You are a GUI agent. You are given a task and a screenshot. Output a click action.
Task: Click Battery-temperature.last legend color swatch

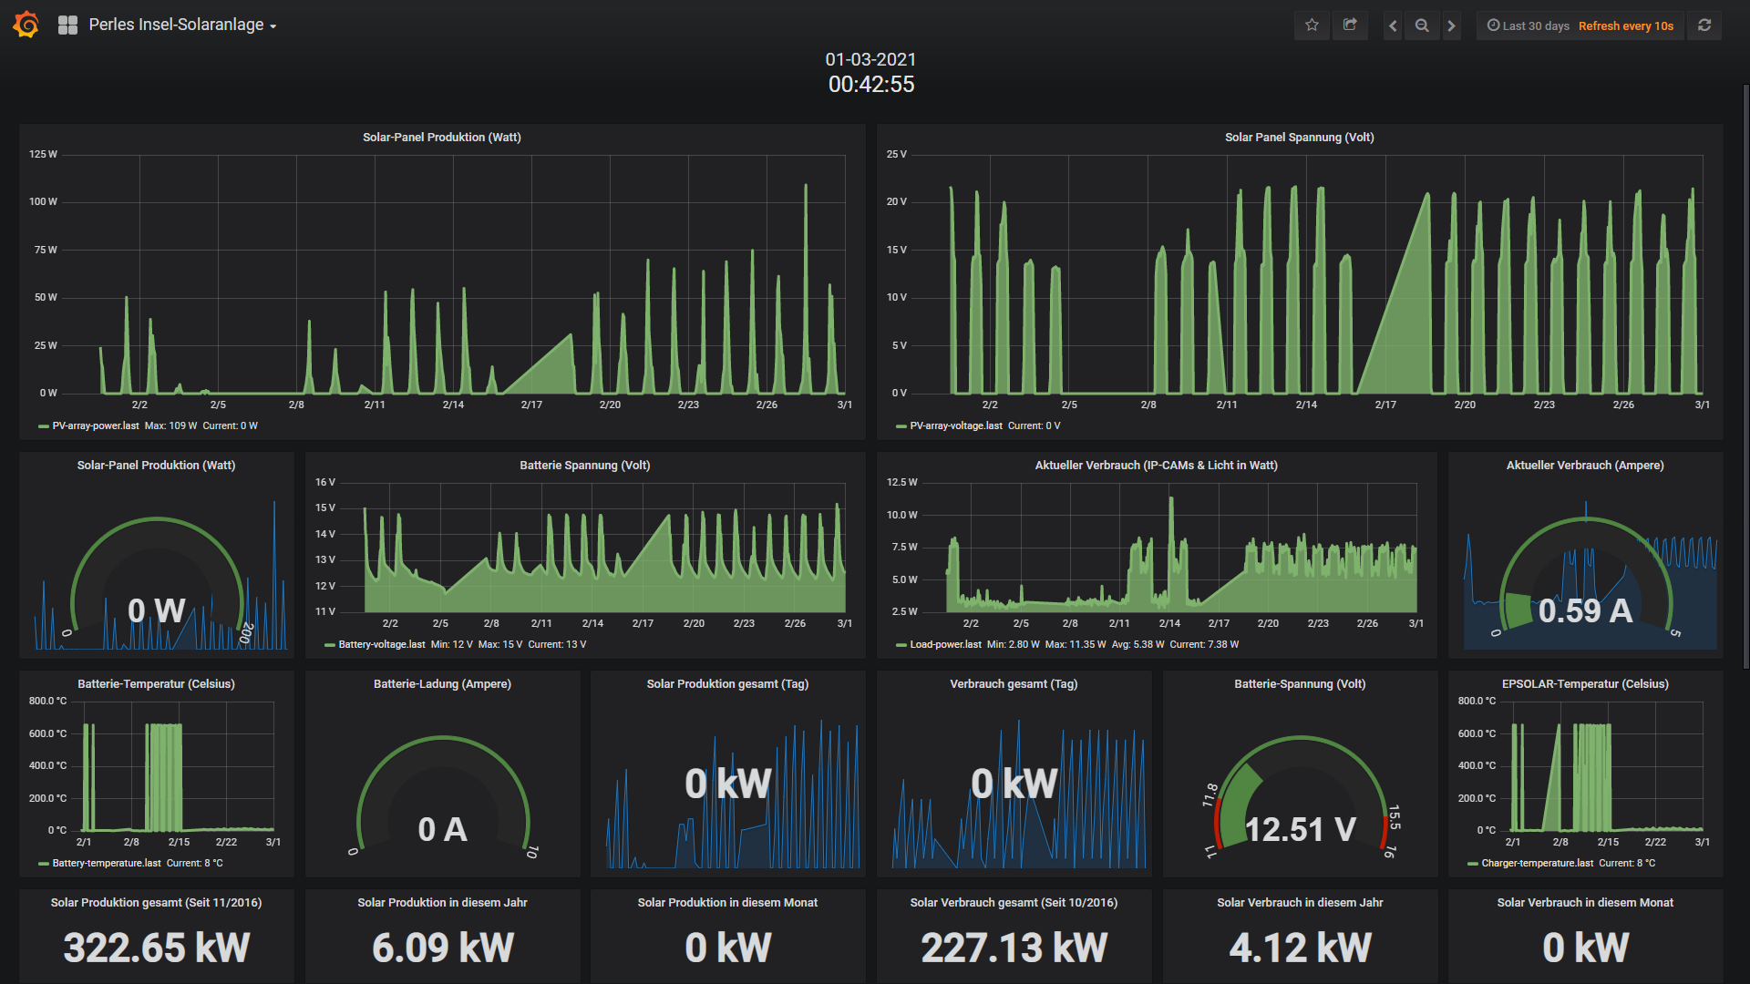click(x=44, y=864)
